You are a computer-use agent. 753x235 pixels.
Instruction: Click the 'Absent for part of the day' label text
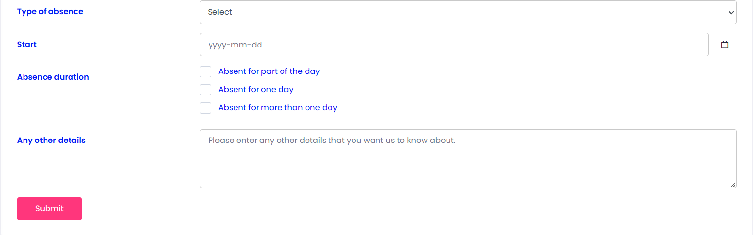click(x=269, y=71)
